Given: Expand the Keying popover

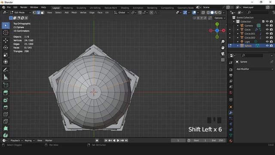Looking at the screenshot, I should (30, 140).
